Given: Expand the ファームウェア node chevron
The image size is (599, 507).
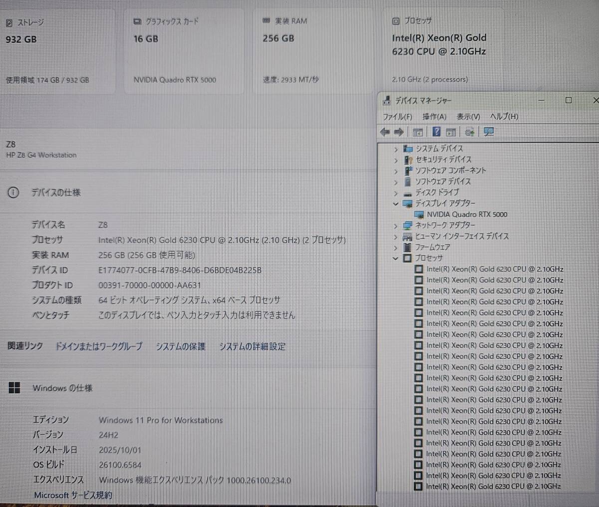Looking at the screenshot, I should (x=396, y=248).
